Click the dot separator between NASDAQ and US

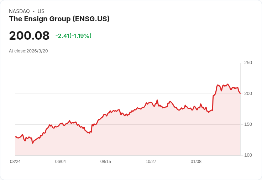(x=34, y=11)
